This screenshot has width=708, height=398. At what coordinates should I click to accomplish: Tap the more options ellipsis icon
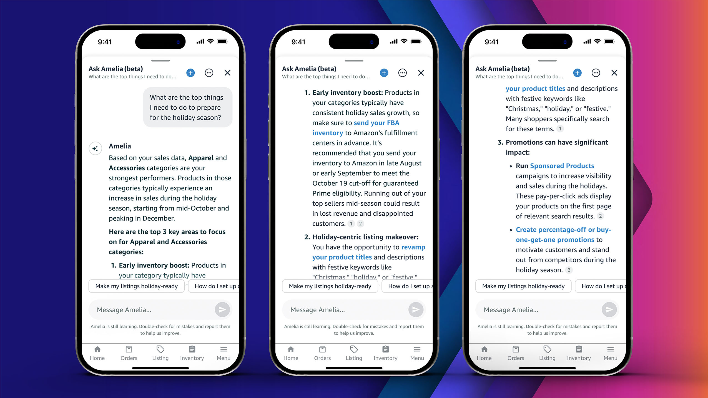coord(209,72)
